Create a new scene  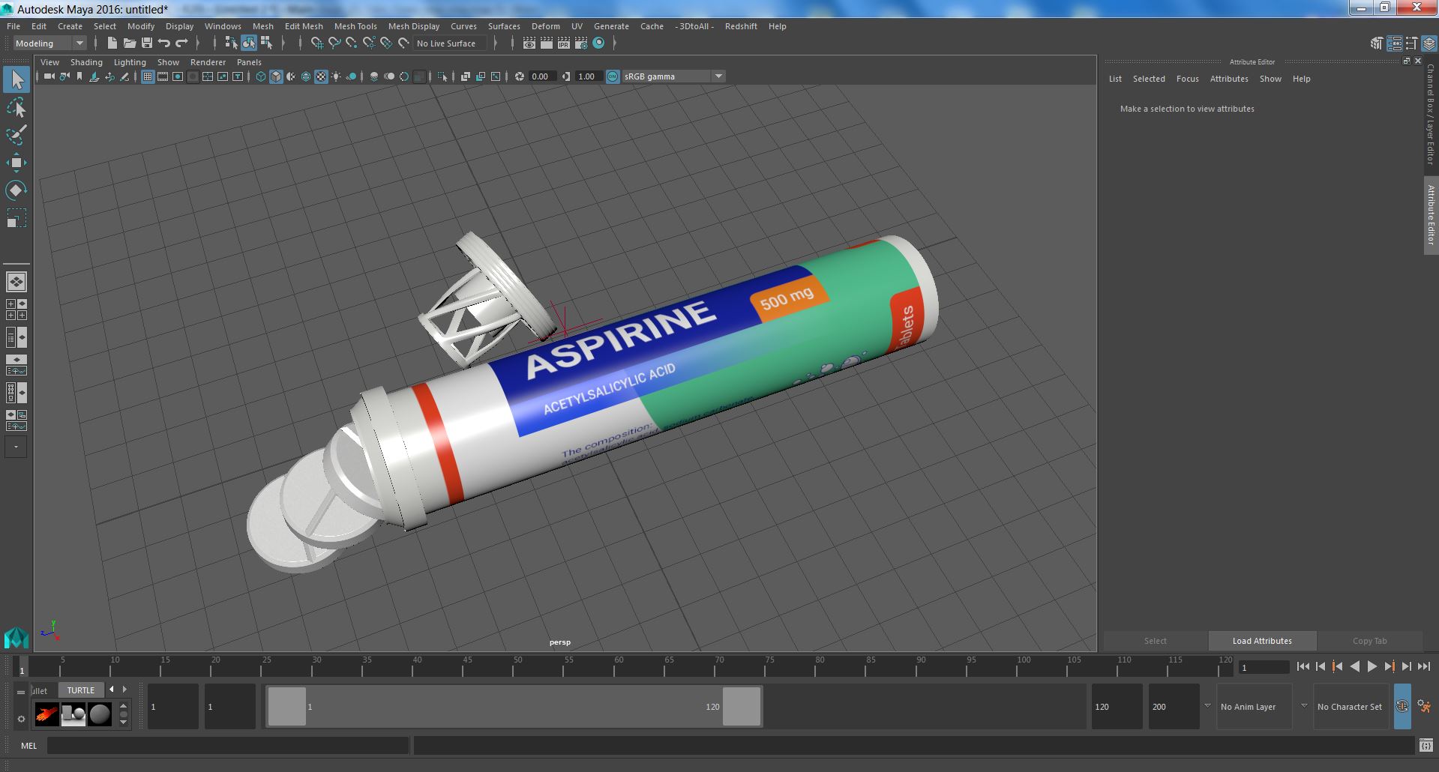pyautogui.click(x=112, y=43)
